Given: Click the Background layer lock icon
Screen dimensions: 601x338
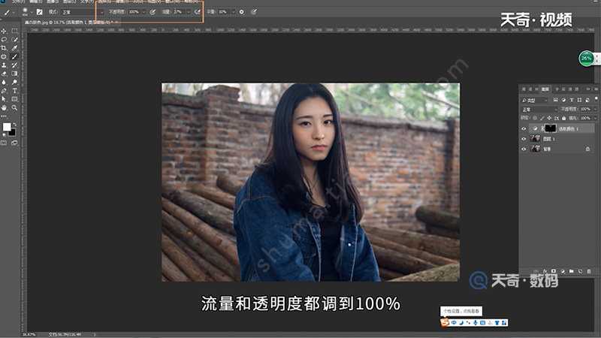Looking at the screenshot, I should coord(588,149).
